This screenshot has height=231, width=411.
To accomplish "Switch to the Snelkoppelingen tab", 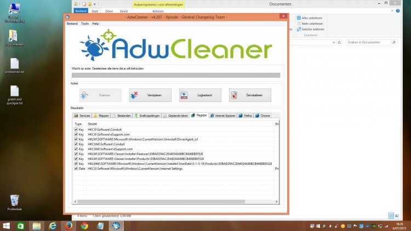I will (x=147, y=116).
